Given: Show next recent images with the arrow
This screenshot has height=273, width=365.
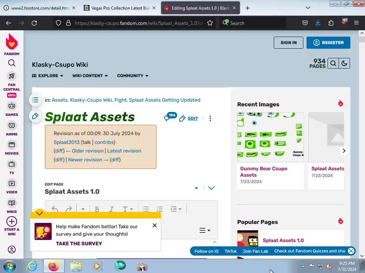Looking at the screenshot, I should click(x=344, y=151).
